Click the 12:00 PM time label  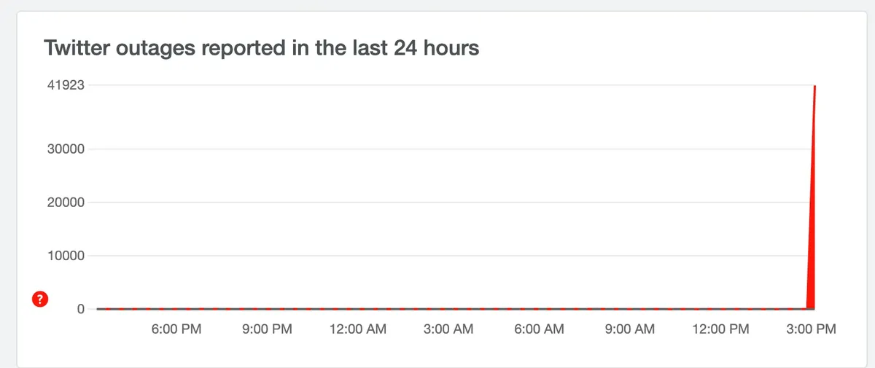(720, 329)
